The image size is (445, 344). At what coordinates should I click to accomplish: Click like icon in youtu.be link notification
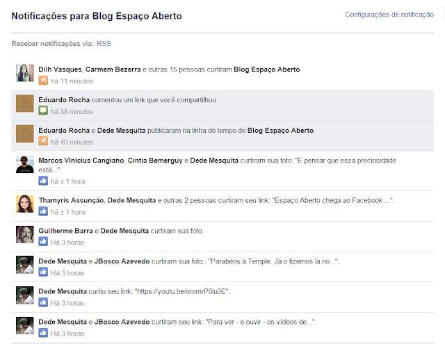pos(43,302)
